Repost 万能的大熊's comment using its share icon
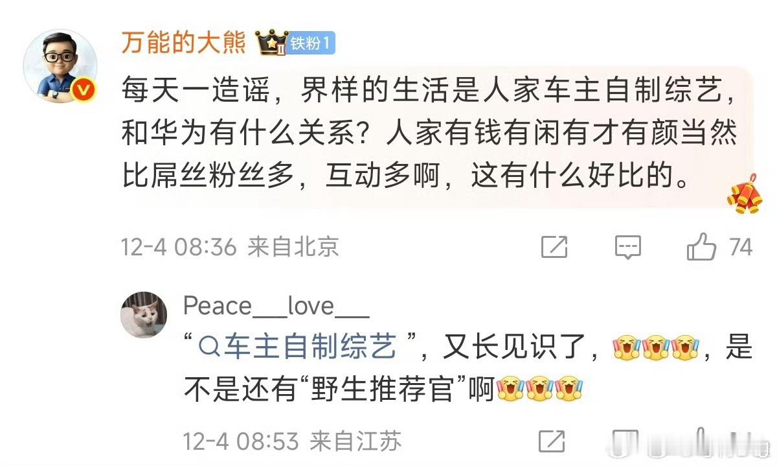This screenshot has width=777, height=466. [x=554, y=247]
